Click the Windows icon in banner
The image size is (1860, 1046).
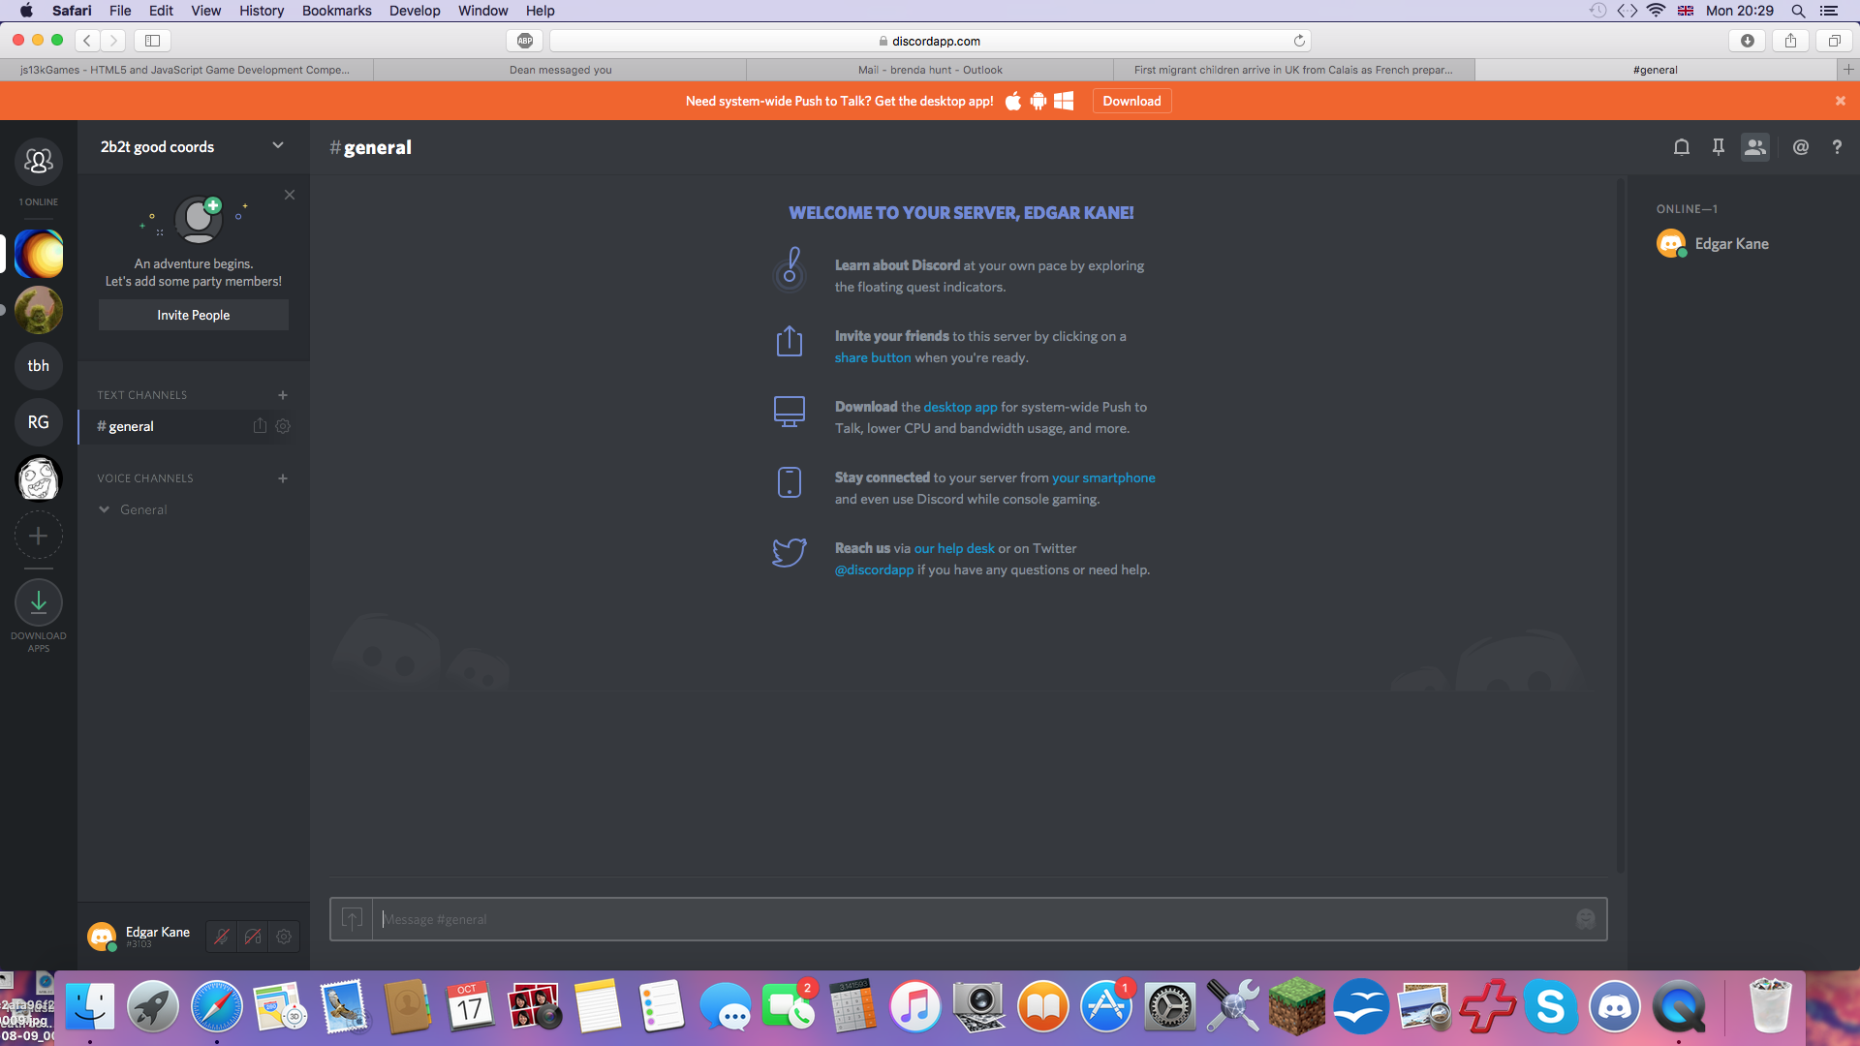(x=1064, y=101)
